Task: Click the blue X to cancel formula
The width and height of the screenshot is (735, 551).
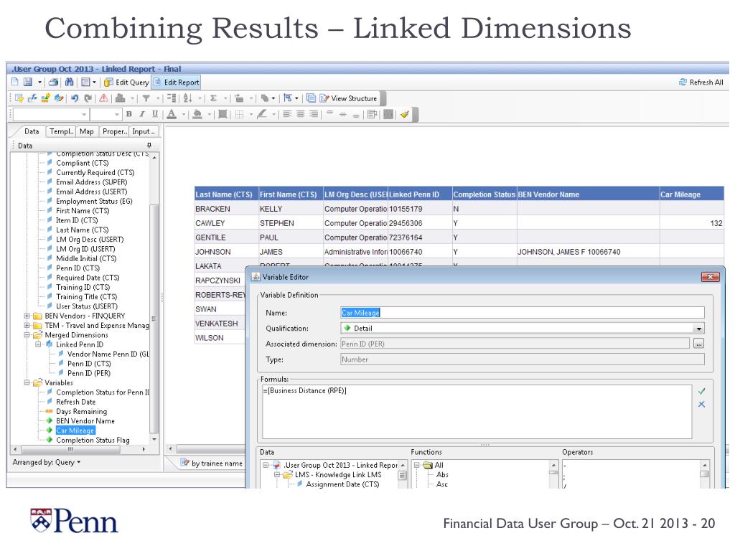Action: coord(701,404)
